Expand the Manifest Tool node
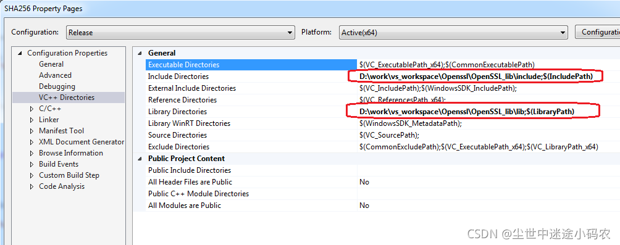Image resolution: width=620 pixels, height=245 pixels. pos(32,131)
